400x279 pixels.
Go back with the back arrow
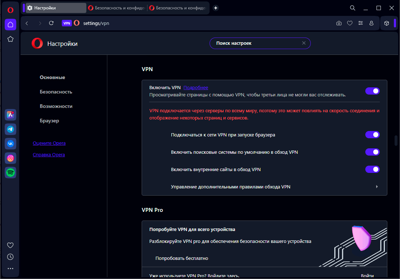(x=27, y=23)
